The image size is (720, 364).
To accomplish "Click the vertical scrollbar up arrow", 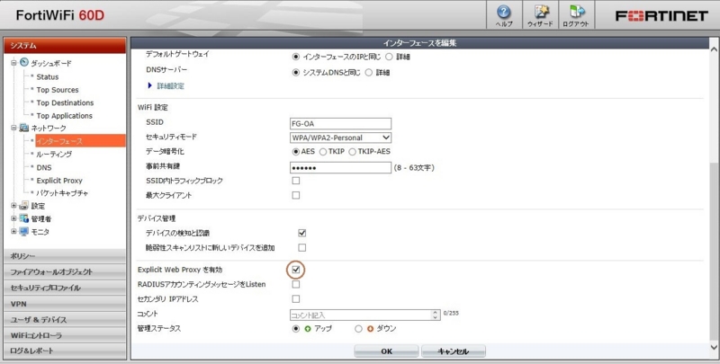I will pyautogui.click(x=714, y=49).
